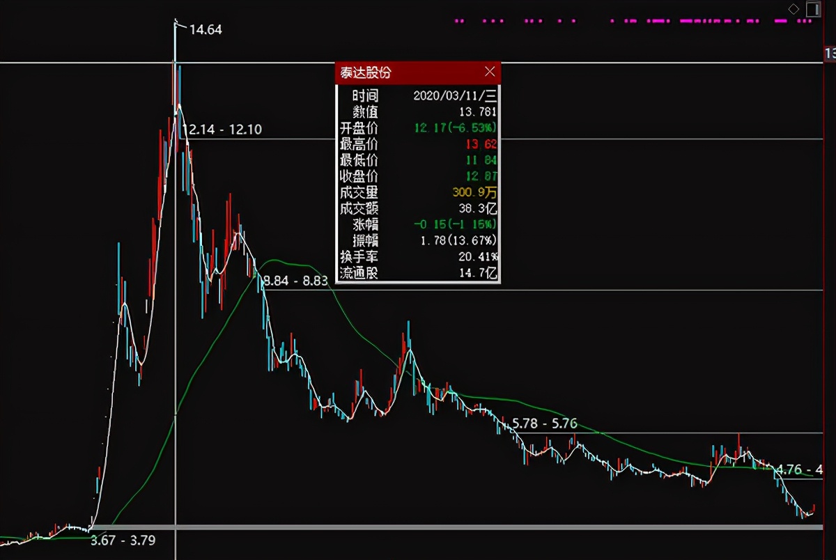836x560 pixels.
Task: Toggle the 3.67 - 3.79 bottom price label
Action: 123,540
